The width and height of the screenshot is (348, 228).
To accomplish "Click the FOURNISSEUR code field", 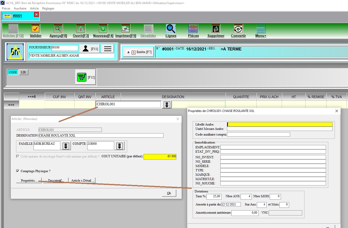I will pyautogui.click(x=65, y=48).
